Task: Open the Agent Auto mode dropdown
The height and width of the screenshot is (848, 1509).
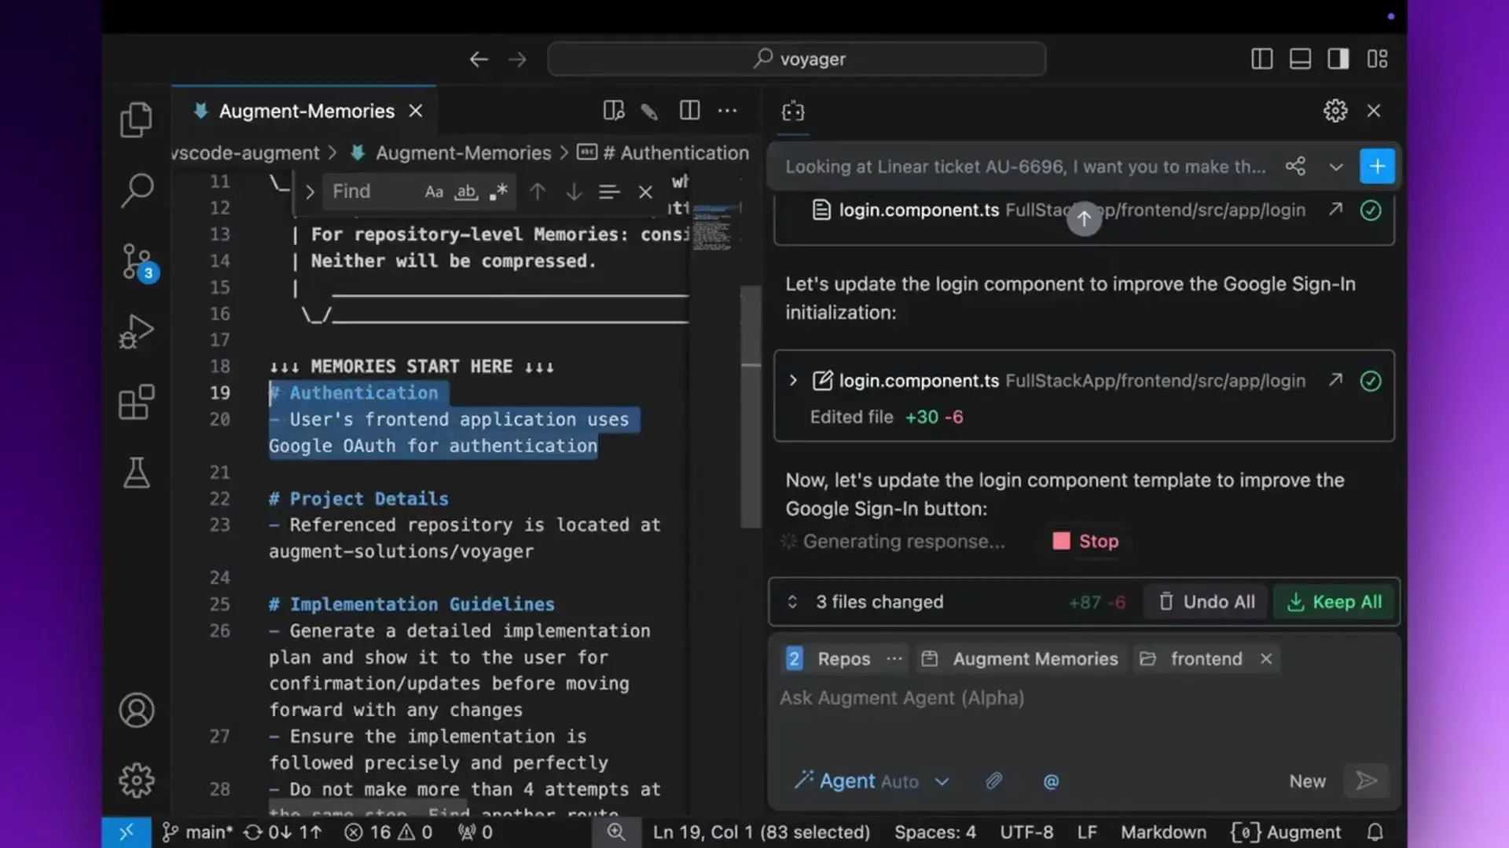Action: coord(872,781)
